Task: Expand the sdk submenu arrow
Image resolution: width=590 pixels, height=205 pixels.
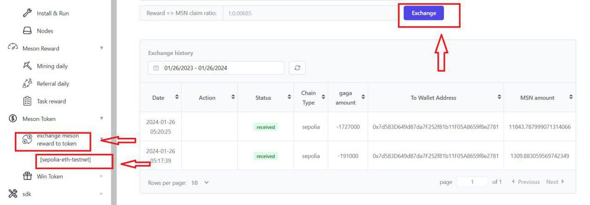Action: click(102, 194)
